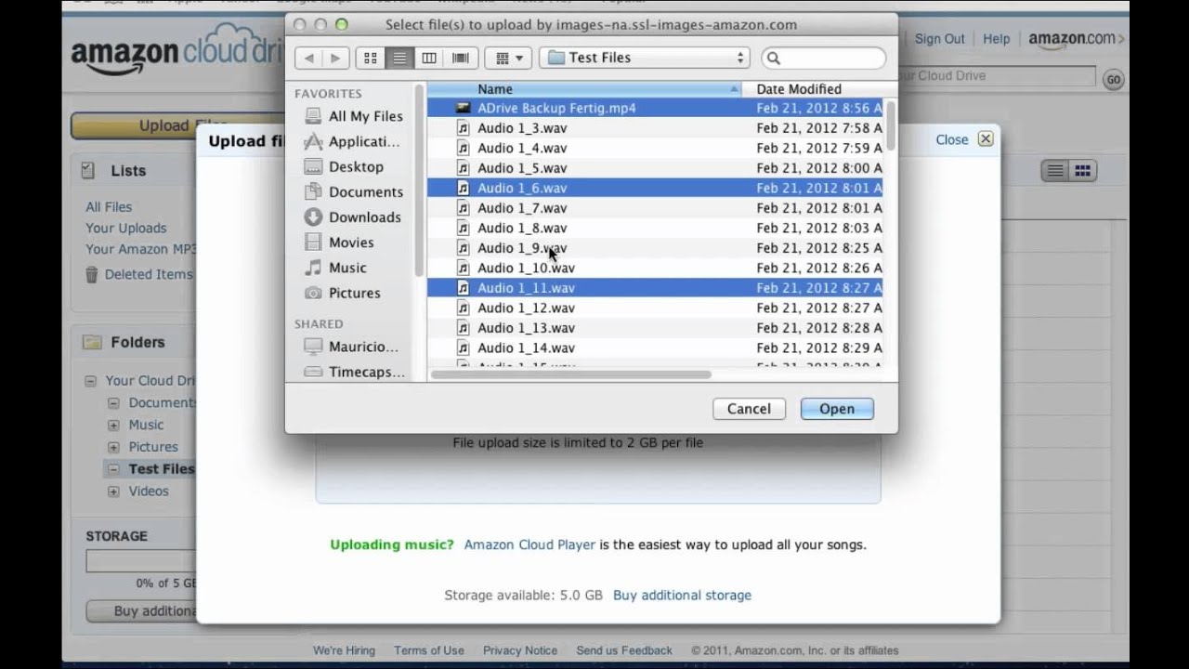Switch file dialog to Cover Flow view
1189x669 pixels.
[460, 58]
